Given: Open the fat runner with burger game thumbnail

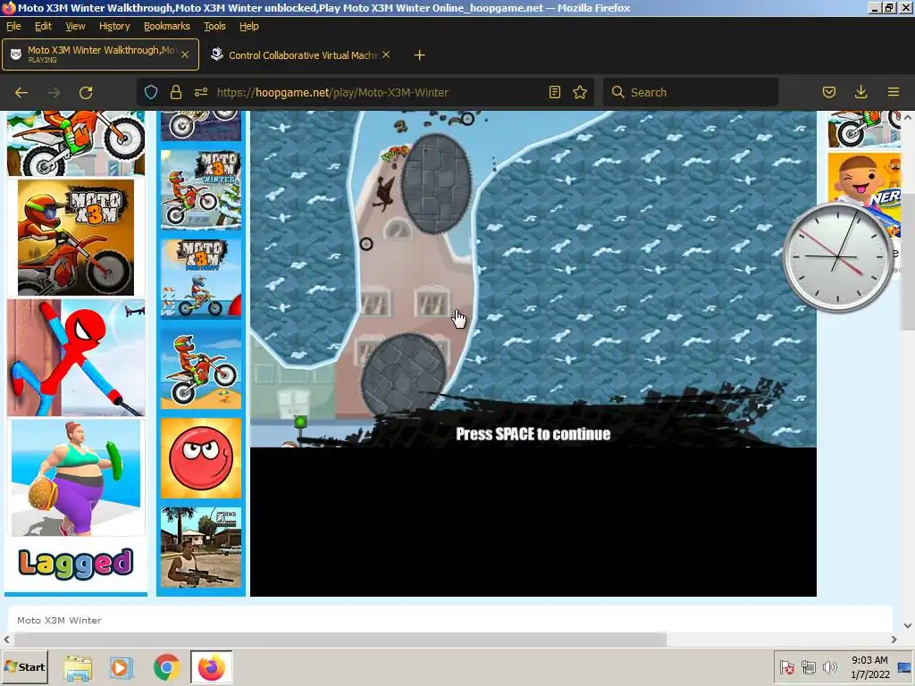Looking at the screenshot, I should 76,478.
